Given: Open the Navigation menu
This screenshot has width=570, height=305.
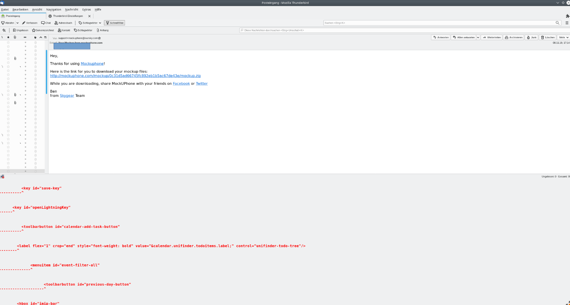Looking at the screenshot, I should 54,10.
